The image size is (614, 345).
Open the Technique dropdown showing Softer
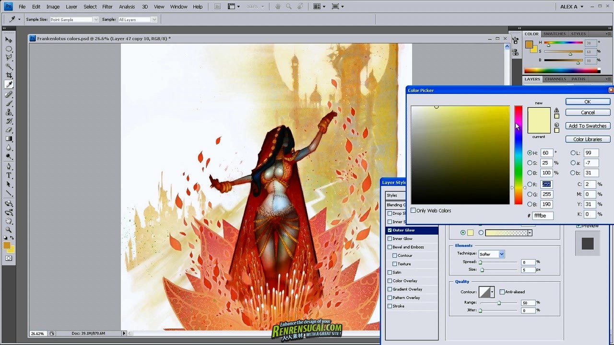click(x=491, y=254)
